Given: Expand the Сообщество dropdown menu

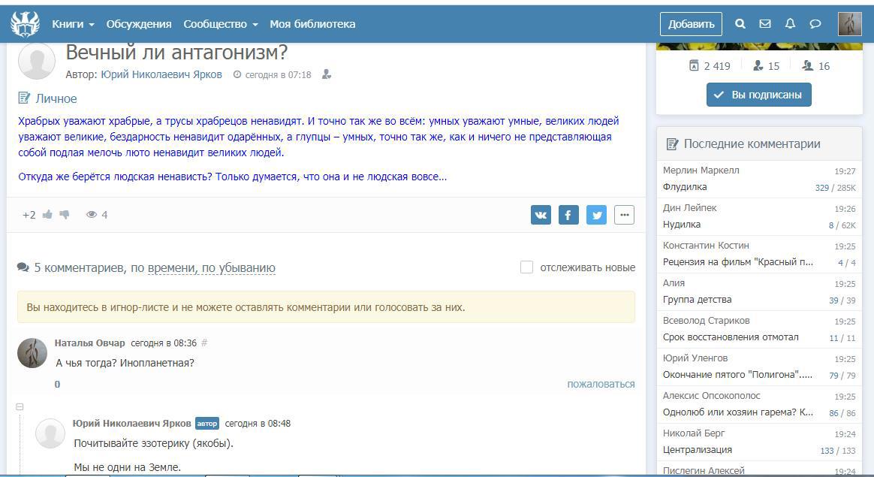Looking at the screenshot, I should [221, 24].
